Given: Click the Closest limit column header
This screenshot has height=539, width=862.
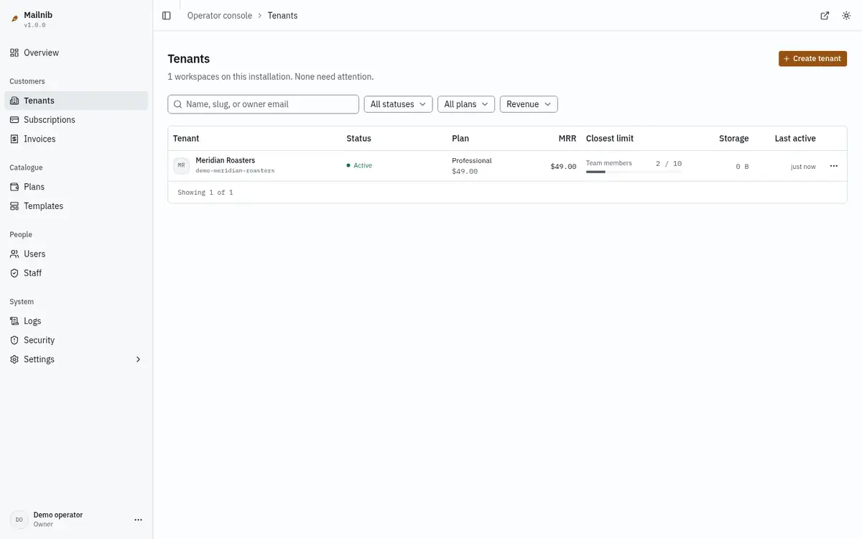Looking at the screenshot, I should tap(610, 139).
